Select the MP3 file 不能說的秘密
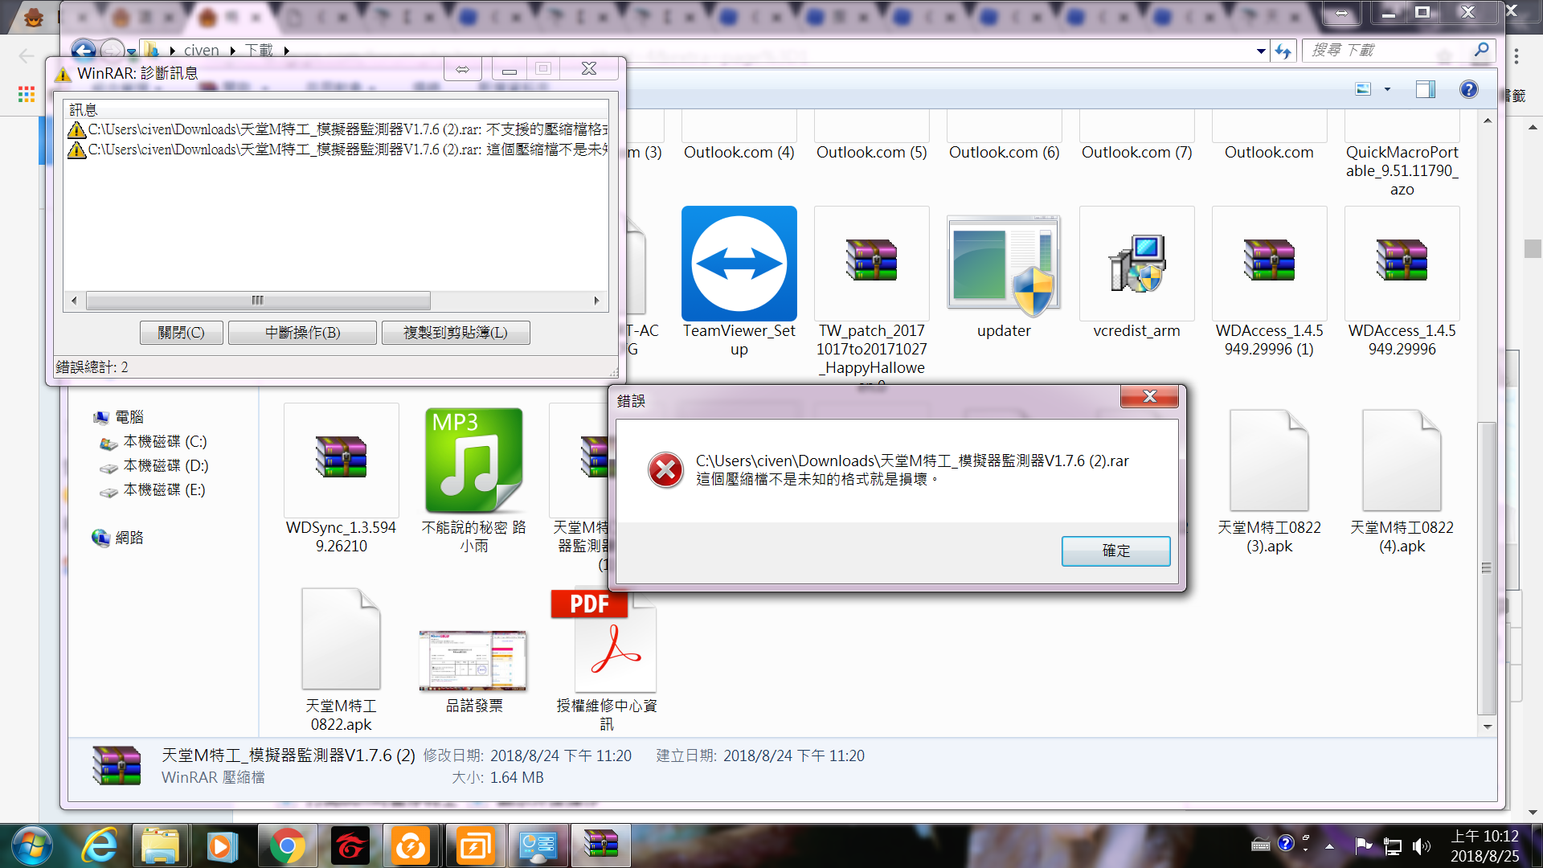Screen dimensions: 1543x868 pyautogui.click(x=474, y=461)
